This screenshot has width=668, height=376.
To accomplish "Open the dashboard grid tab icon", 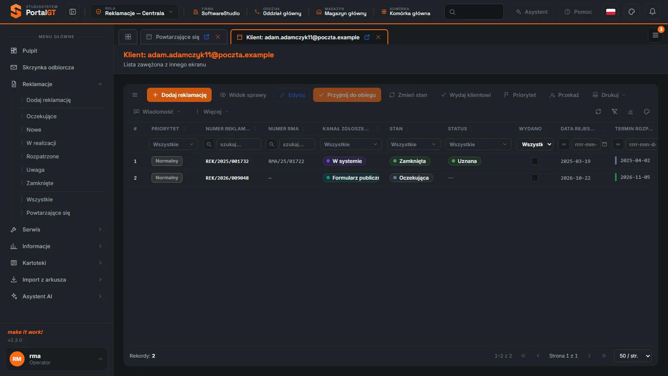I will pyautogui.click(x=128, y=37).
